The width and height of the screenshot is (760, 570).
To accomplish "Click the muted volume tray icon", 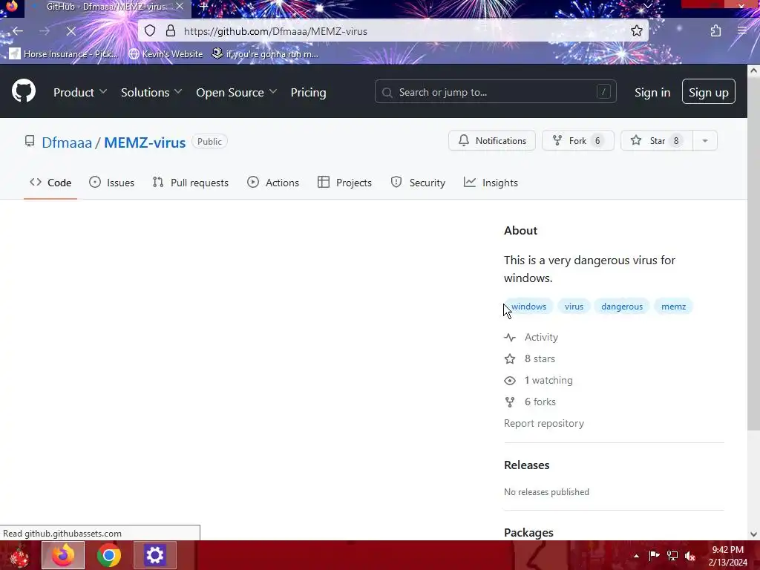I will coord(690,555).
